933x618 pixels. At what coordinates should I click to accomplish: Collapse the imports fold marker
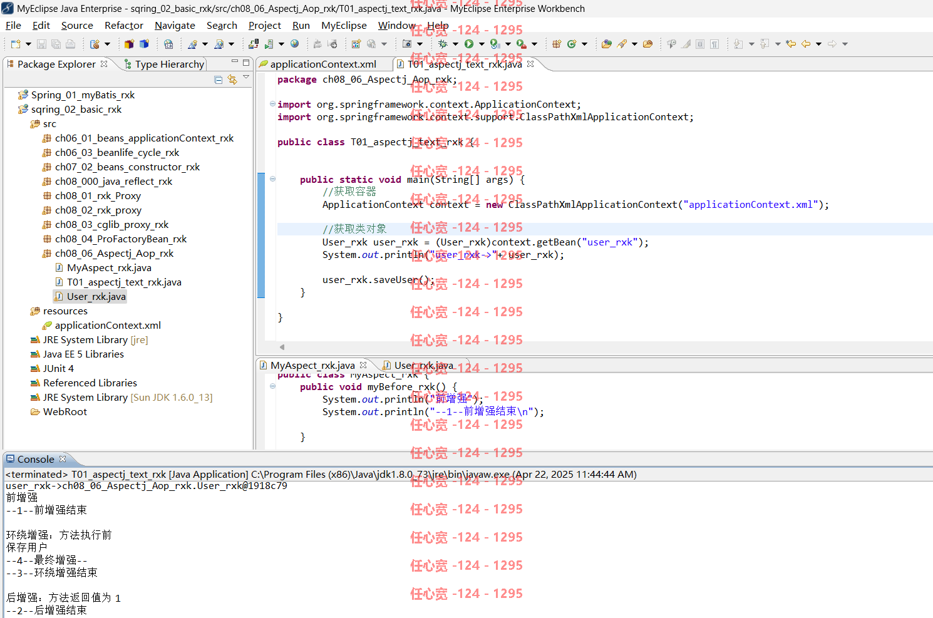[x=272, y=104]
